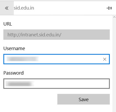The image size is (116, 112).
Task: Place cursor after the blurred Password text
Action: 72,84
